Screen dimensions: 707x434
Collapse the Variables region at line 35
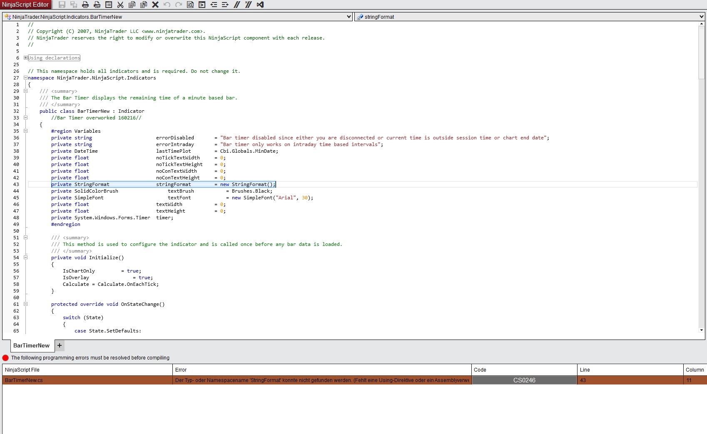click(x=26, y=131)
